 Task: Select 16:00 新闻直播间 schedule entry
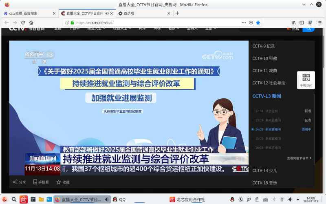[268, 148]
